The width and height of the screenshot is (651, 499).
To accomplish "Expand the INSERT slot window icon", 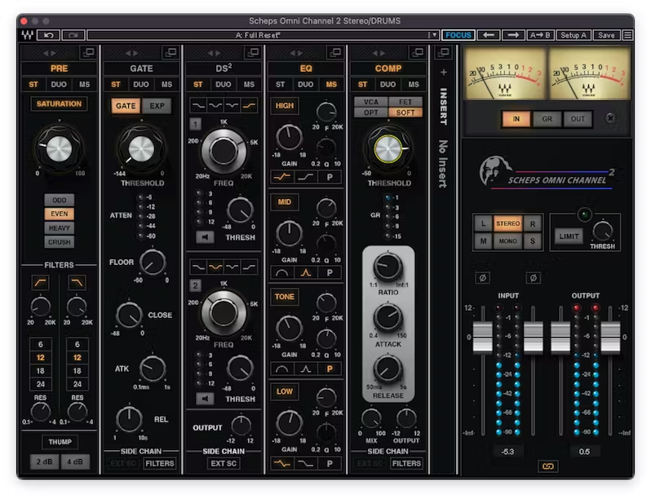I will [444, 52].
